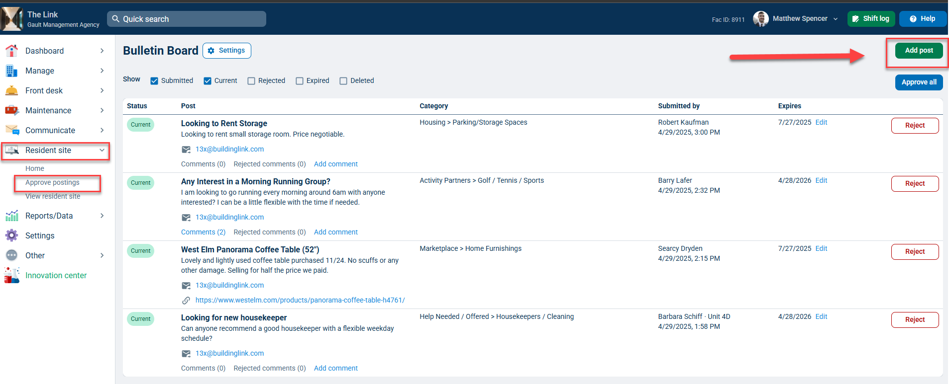Enable the Expired checkbox
Image resolution: width=949 pixels, height=384 pixels.
click(300, 81)
